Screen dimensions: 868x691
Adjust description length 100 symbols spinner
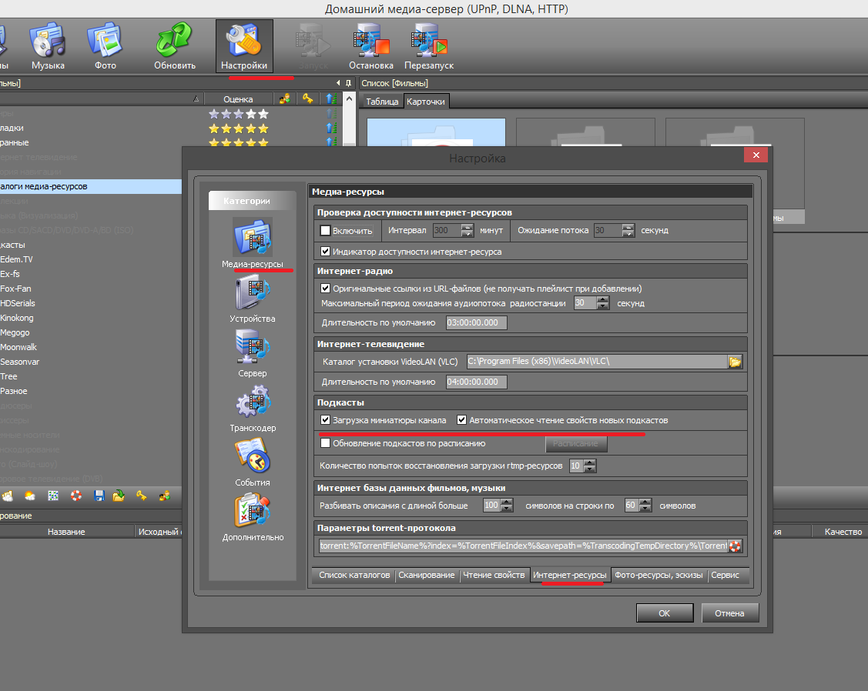click(x=507, y=506)
